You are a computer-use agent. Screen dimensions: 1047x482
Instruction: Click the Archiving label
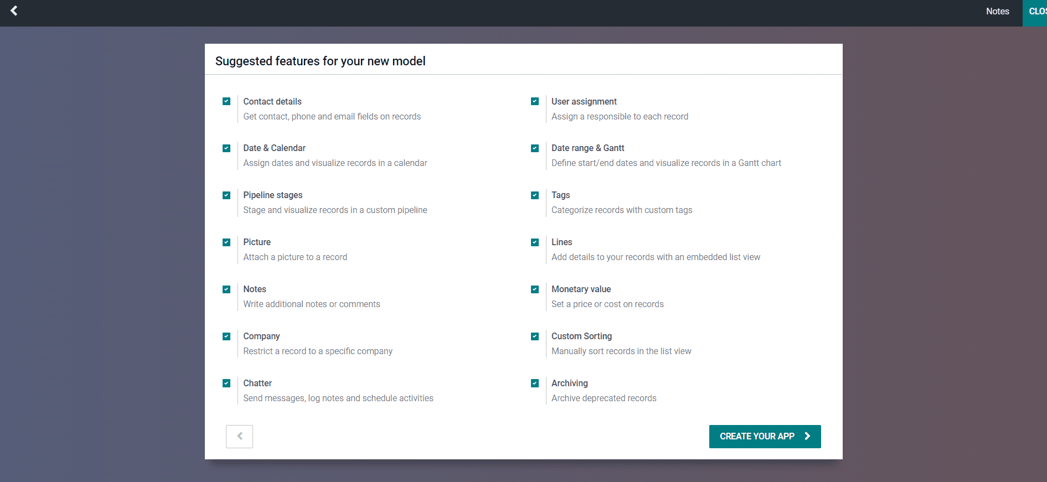tap(570, 383)
